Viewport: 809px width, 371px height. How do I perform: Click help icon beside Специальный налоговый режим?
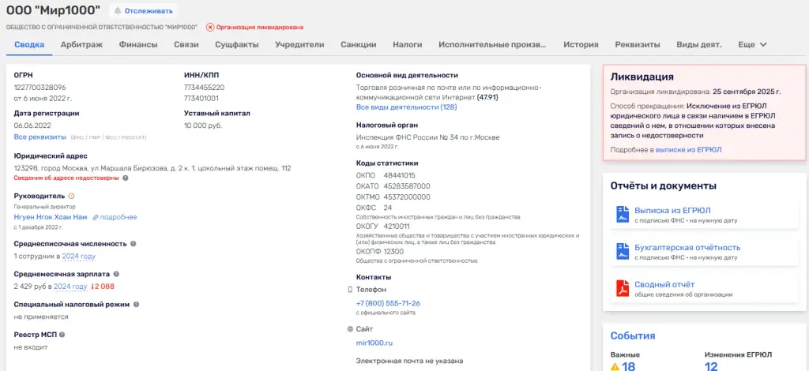click(136, 305)
